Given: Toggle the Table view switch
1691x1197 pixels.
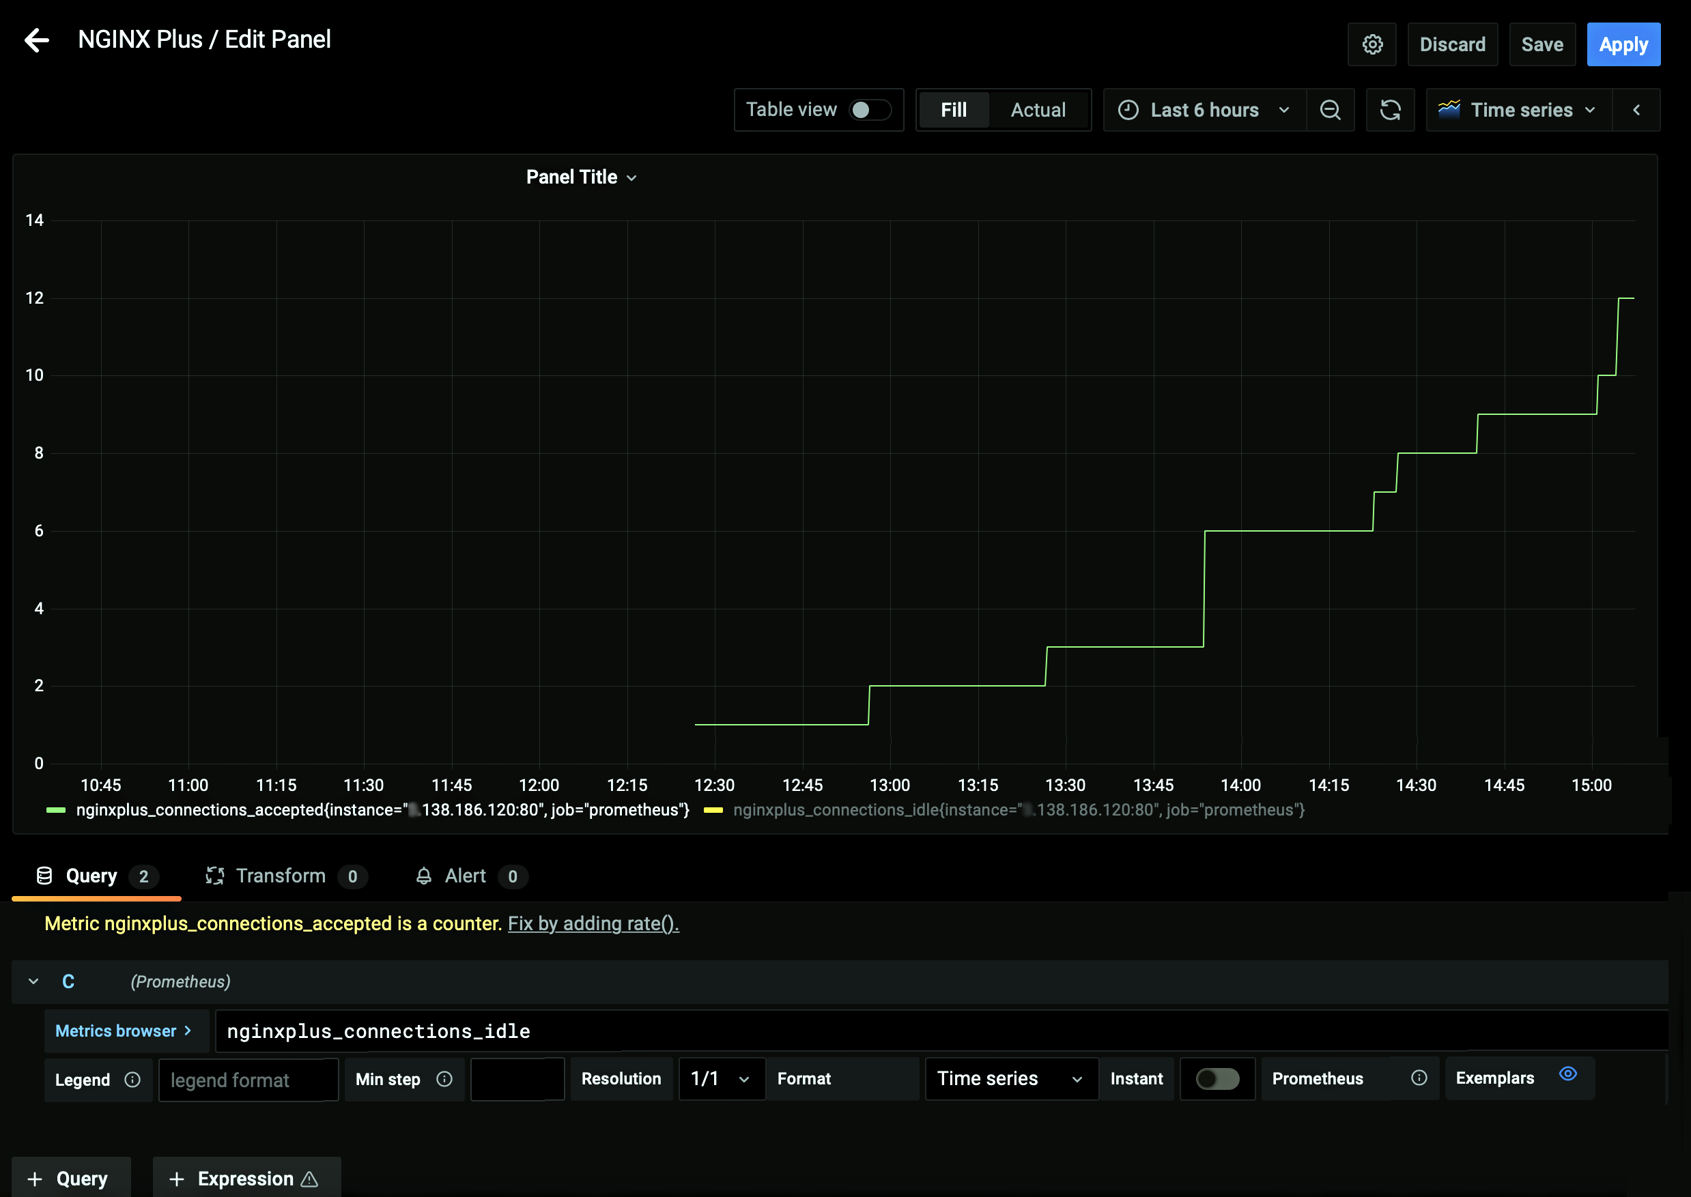Looking at the screenshot, I should 869,110.
